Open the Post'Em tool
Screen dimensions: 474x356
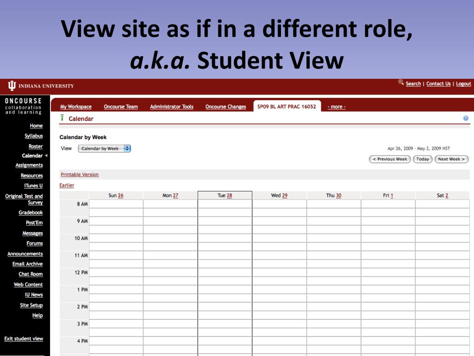click(34, 222)
